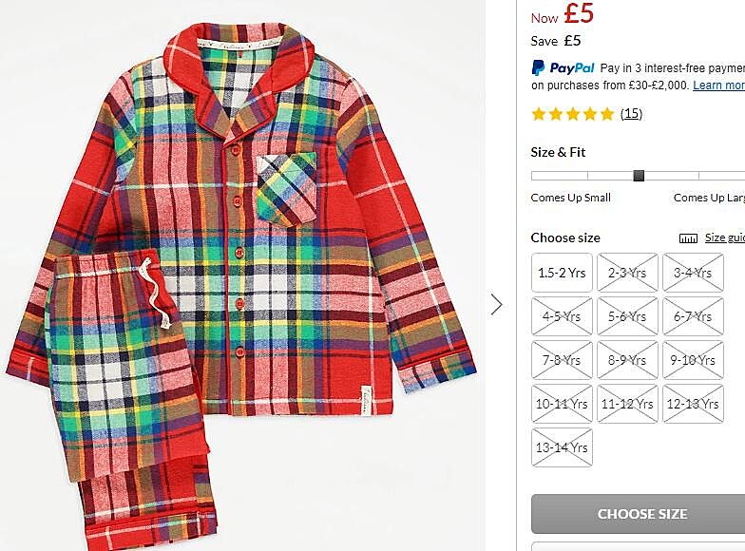Select size 3-4 Yrs

(x=693, y=273)
